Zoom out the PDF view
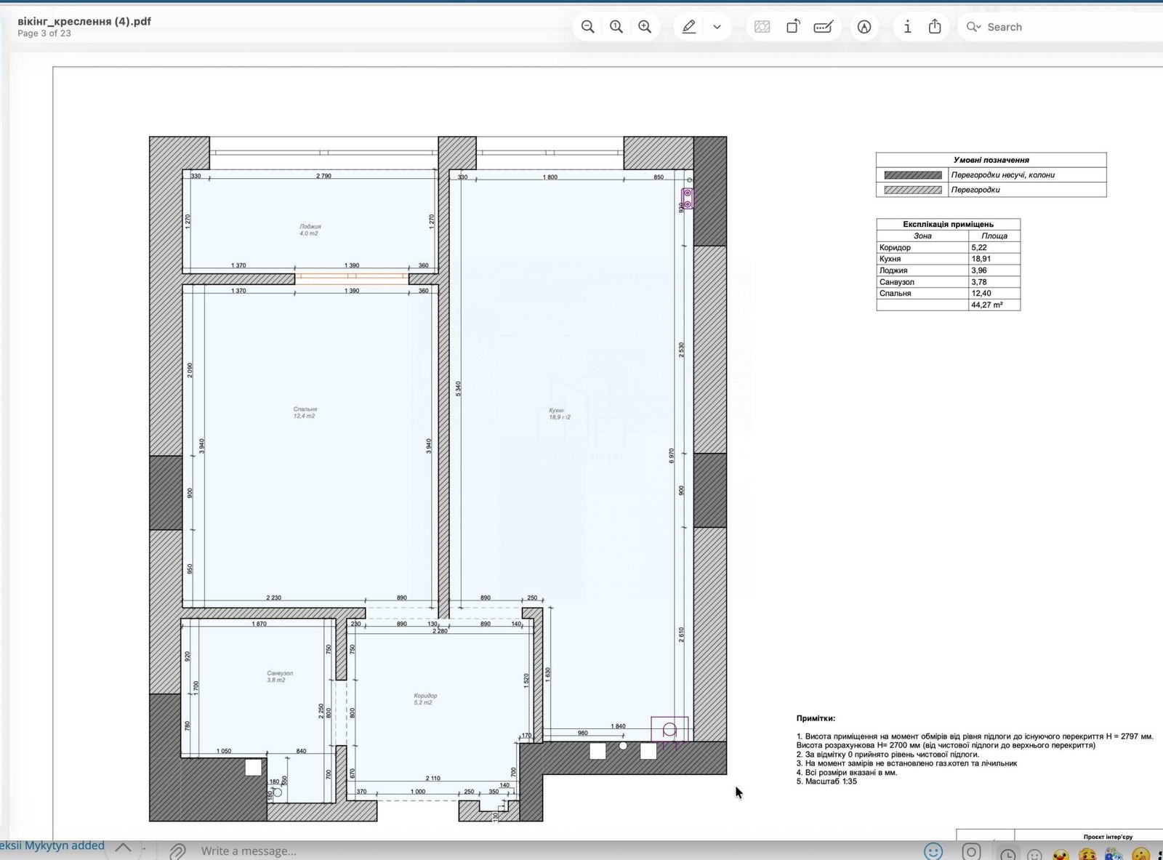 [588, 27]
